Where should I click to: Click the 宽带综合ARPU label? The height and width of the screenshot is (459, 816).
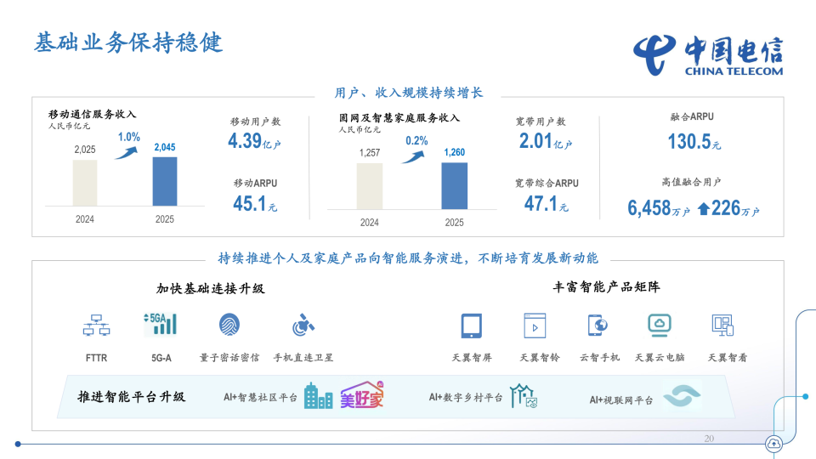pos(547,184)
